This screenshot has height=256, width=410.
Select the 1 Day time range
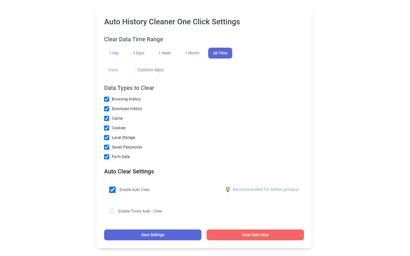click(x=114, y=53)
